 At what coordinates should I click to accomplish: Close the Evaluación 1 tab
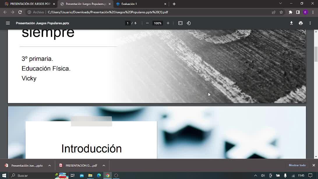click(165, 4)
